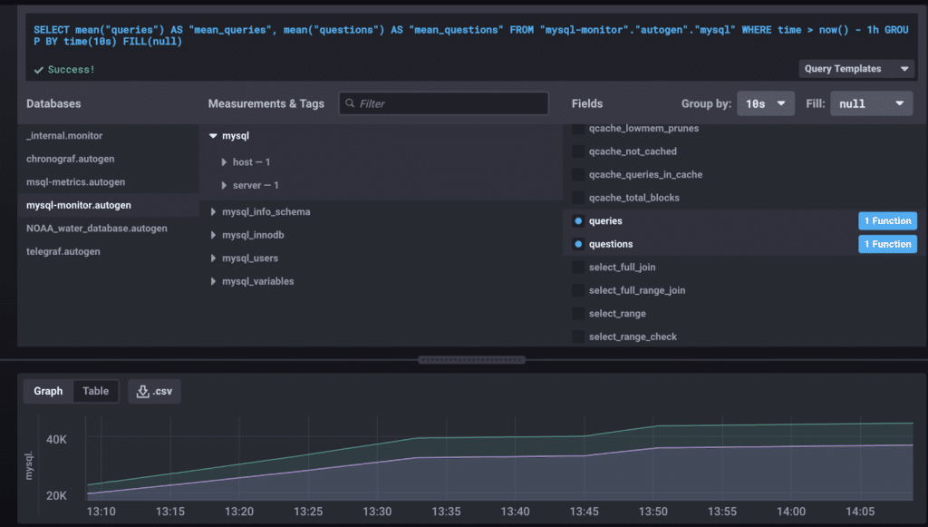Open the Fill null dropdown
The image size is (928, 527).
871,103
